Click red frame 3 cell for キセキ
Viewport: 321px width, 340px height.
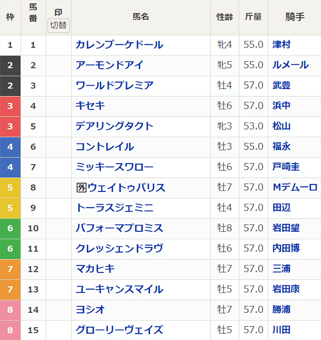pyautogui.click(x=10, y=106)
